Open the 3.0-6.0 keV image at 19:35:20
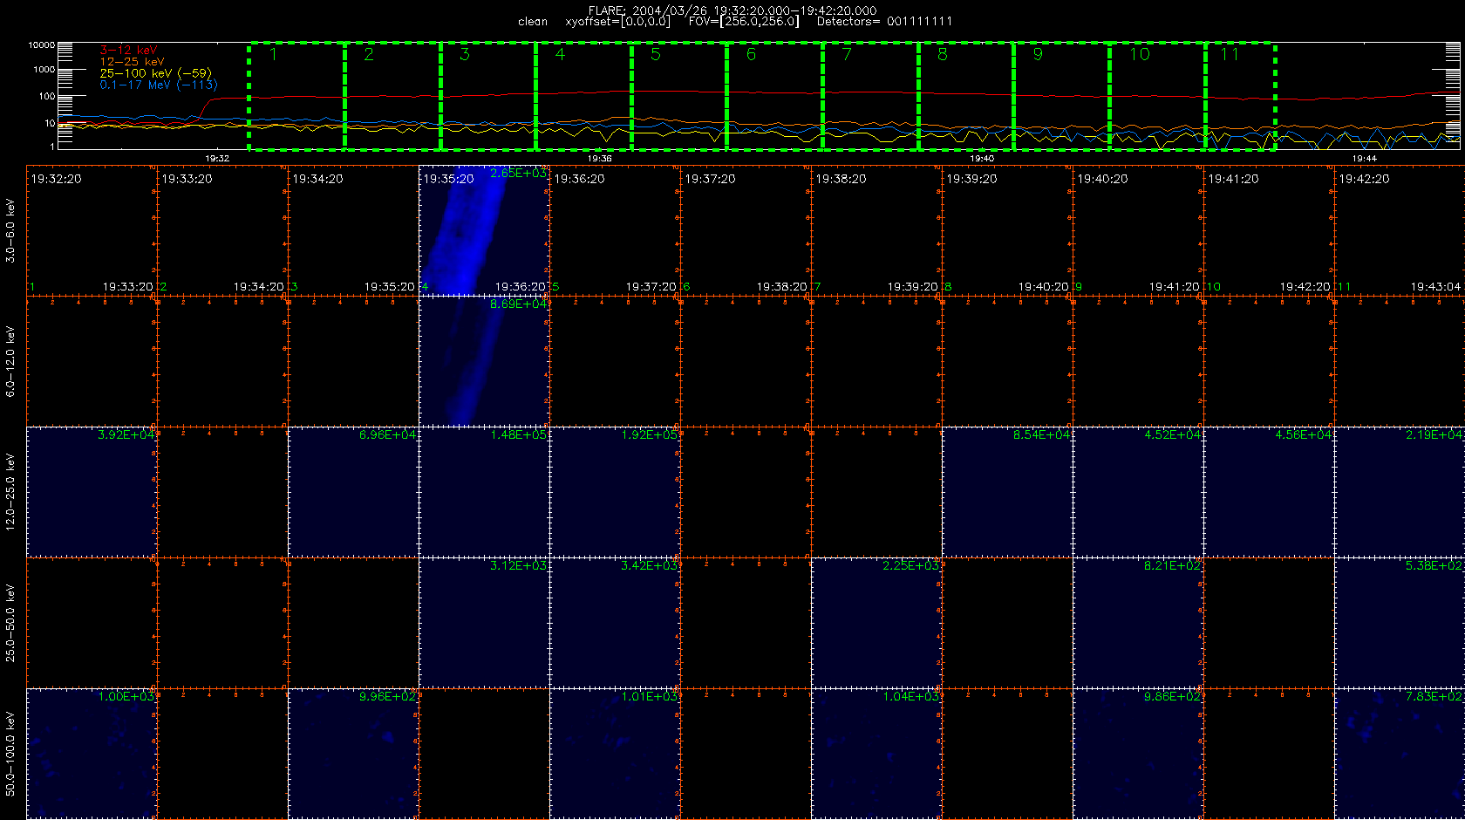The height and width of the screenshot is (820, 1465). pos(484,230)
